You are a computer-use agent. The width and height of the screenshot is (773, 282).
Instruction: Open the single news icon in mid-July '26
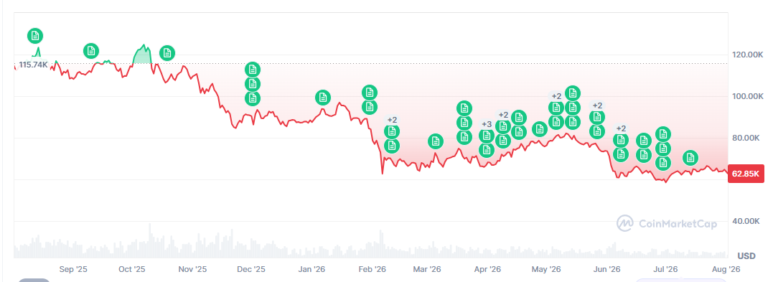coord(690,158)
